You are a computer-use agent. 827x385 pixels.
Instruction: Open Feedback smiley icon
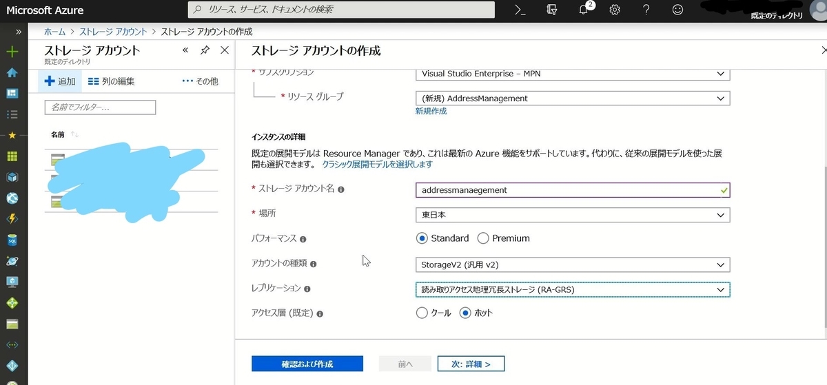point(677,10)
